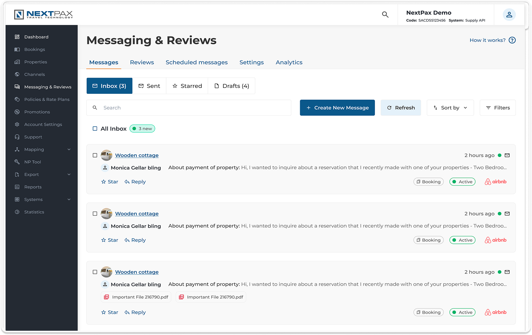The width and height of the screenshot is (532, 335).
Task: Click the NP Tool wrench icon
Action: click(x=17, y=162)
